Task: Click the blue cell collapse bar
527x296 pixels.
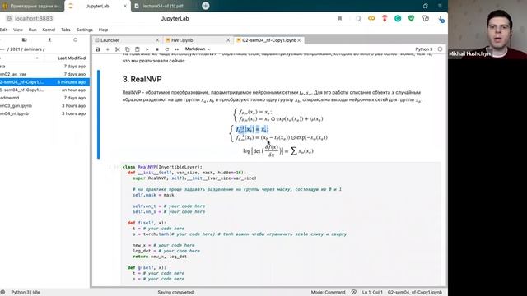Action: (99, 114)
